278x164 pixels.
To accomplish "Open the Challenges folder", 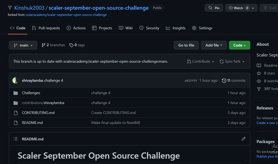I will [31, 93].
